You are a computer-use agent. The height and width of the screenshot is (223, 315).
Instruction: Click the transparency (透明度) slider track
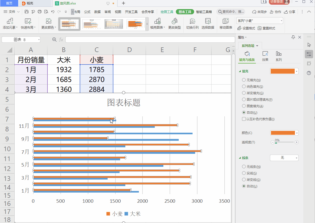click(x=285, y=142)
